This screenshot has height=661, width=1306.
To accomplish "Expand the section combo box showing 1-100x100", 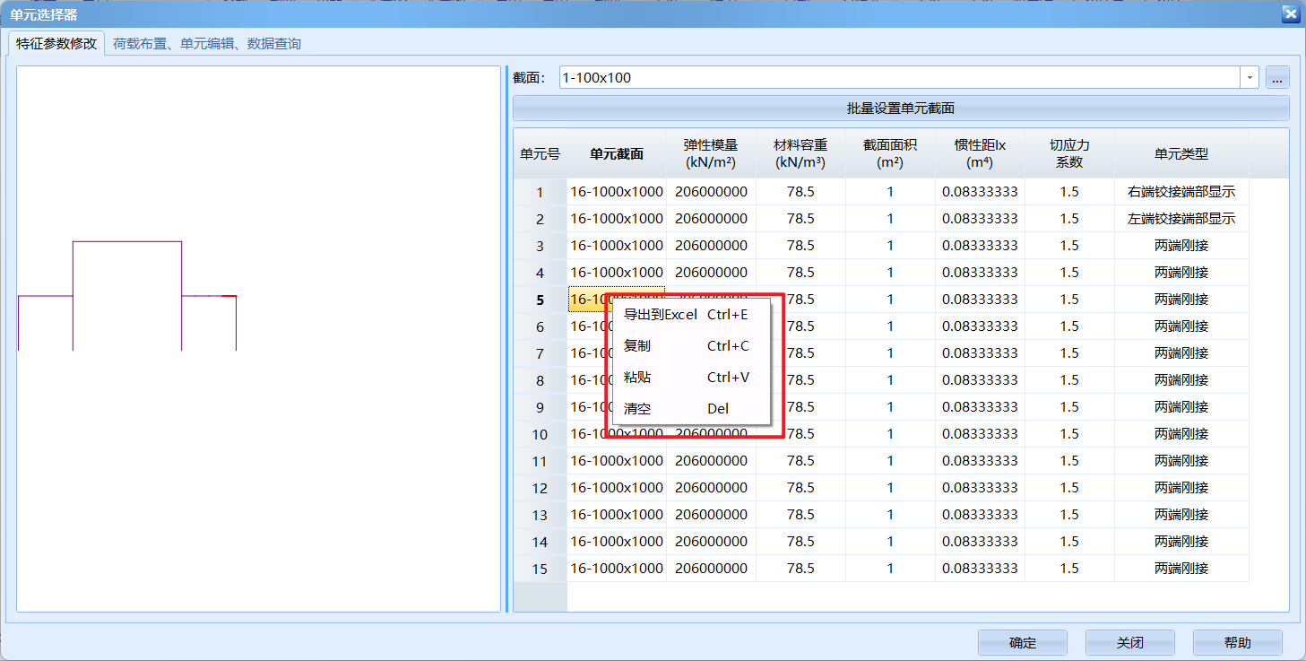I will tap(1249, 77).
